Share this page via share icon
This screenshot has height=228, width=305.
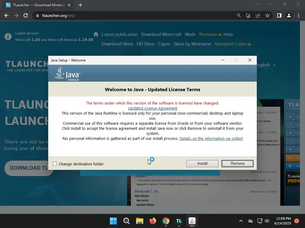pyautogui.click(x=258, y=15)
